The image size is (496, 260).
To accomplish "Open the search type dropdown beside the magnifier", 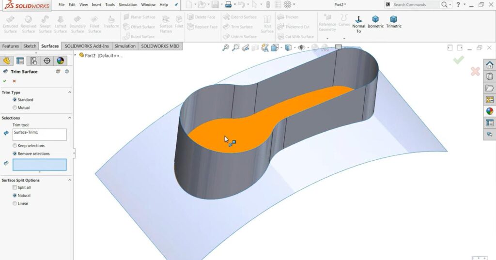I will point(451,5).
